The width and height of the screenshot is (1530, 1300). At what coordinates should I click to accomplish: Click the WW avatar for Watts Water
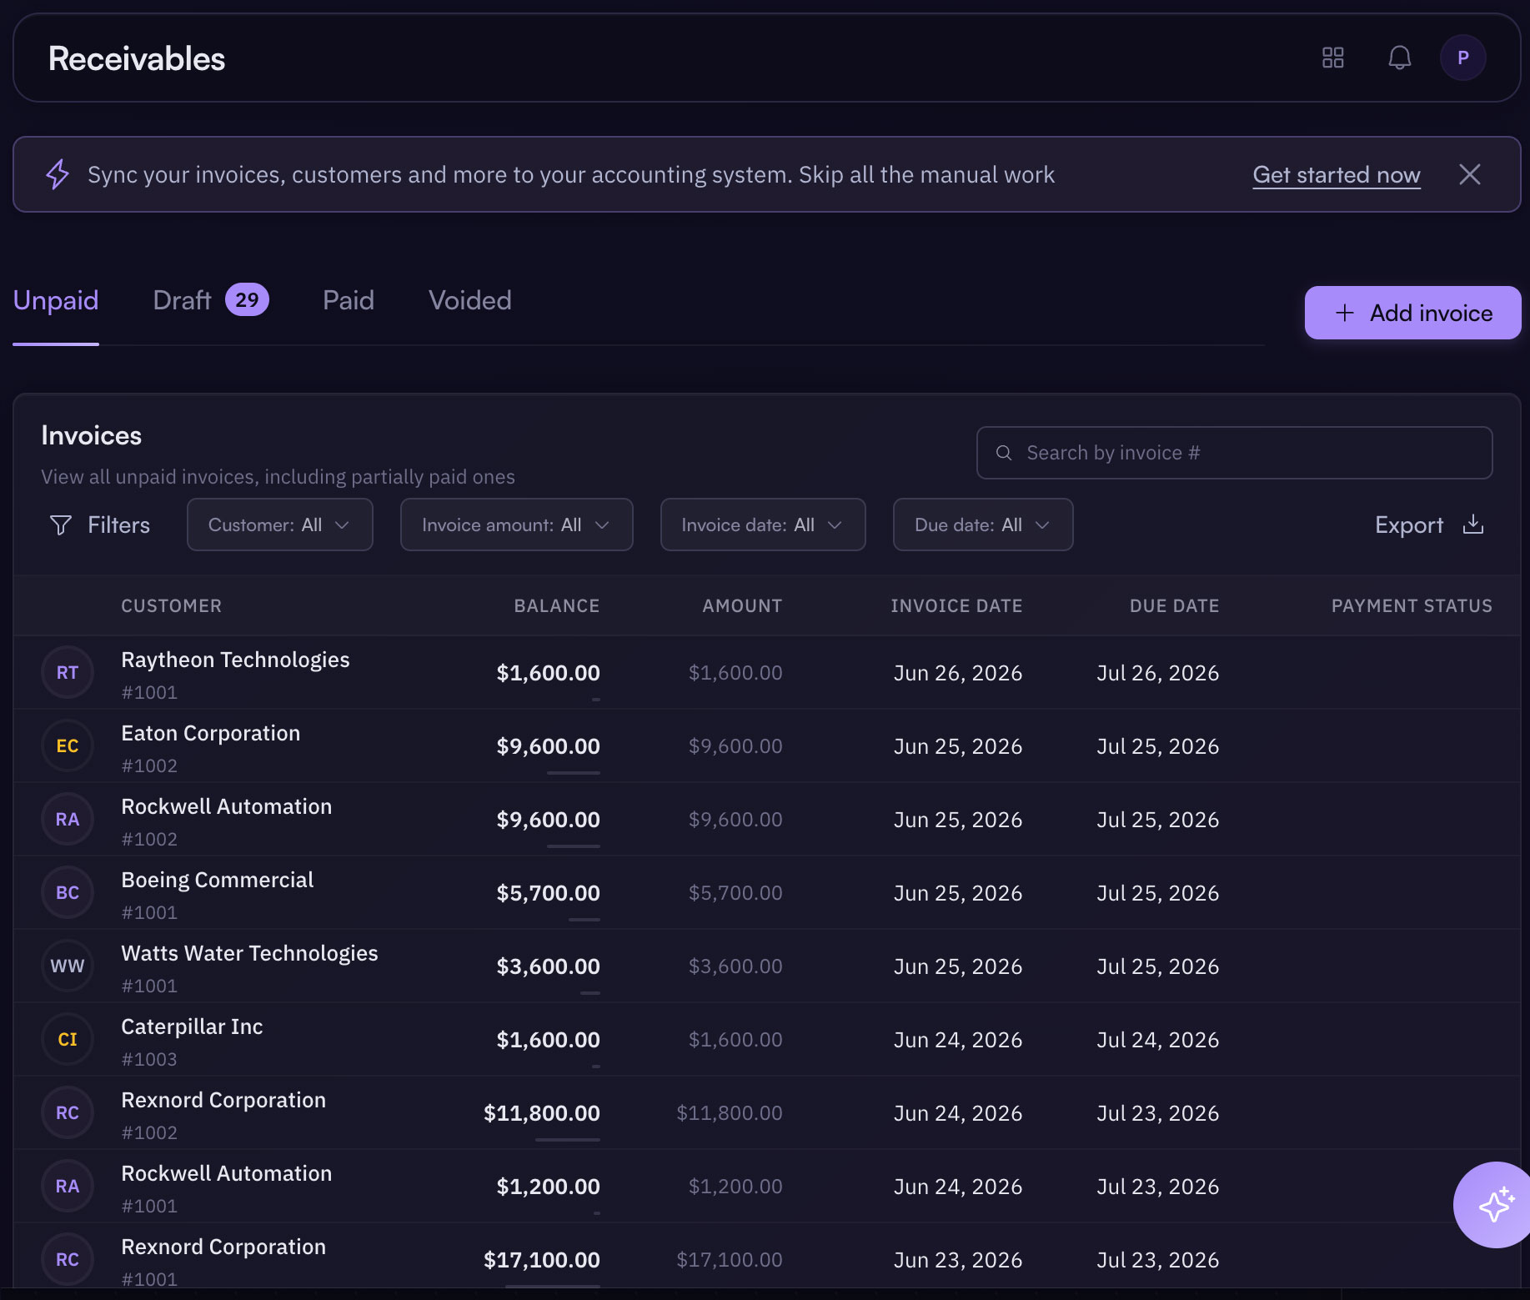(68, 966)
